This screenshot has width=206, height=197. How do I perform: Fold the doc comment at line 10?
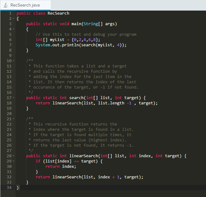(13, 61)
